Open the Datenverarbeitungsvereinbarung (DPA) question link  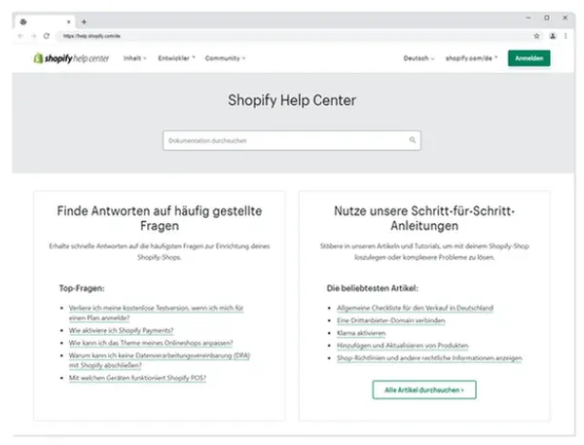(x=160, y=360)
